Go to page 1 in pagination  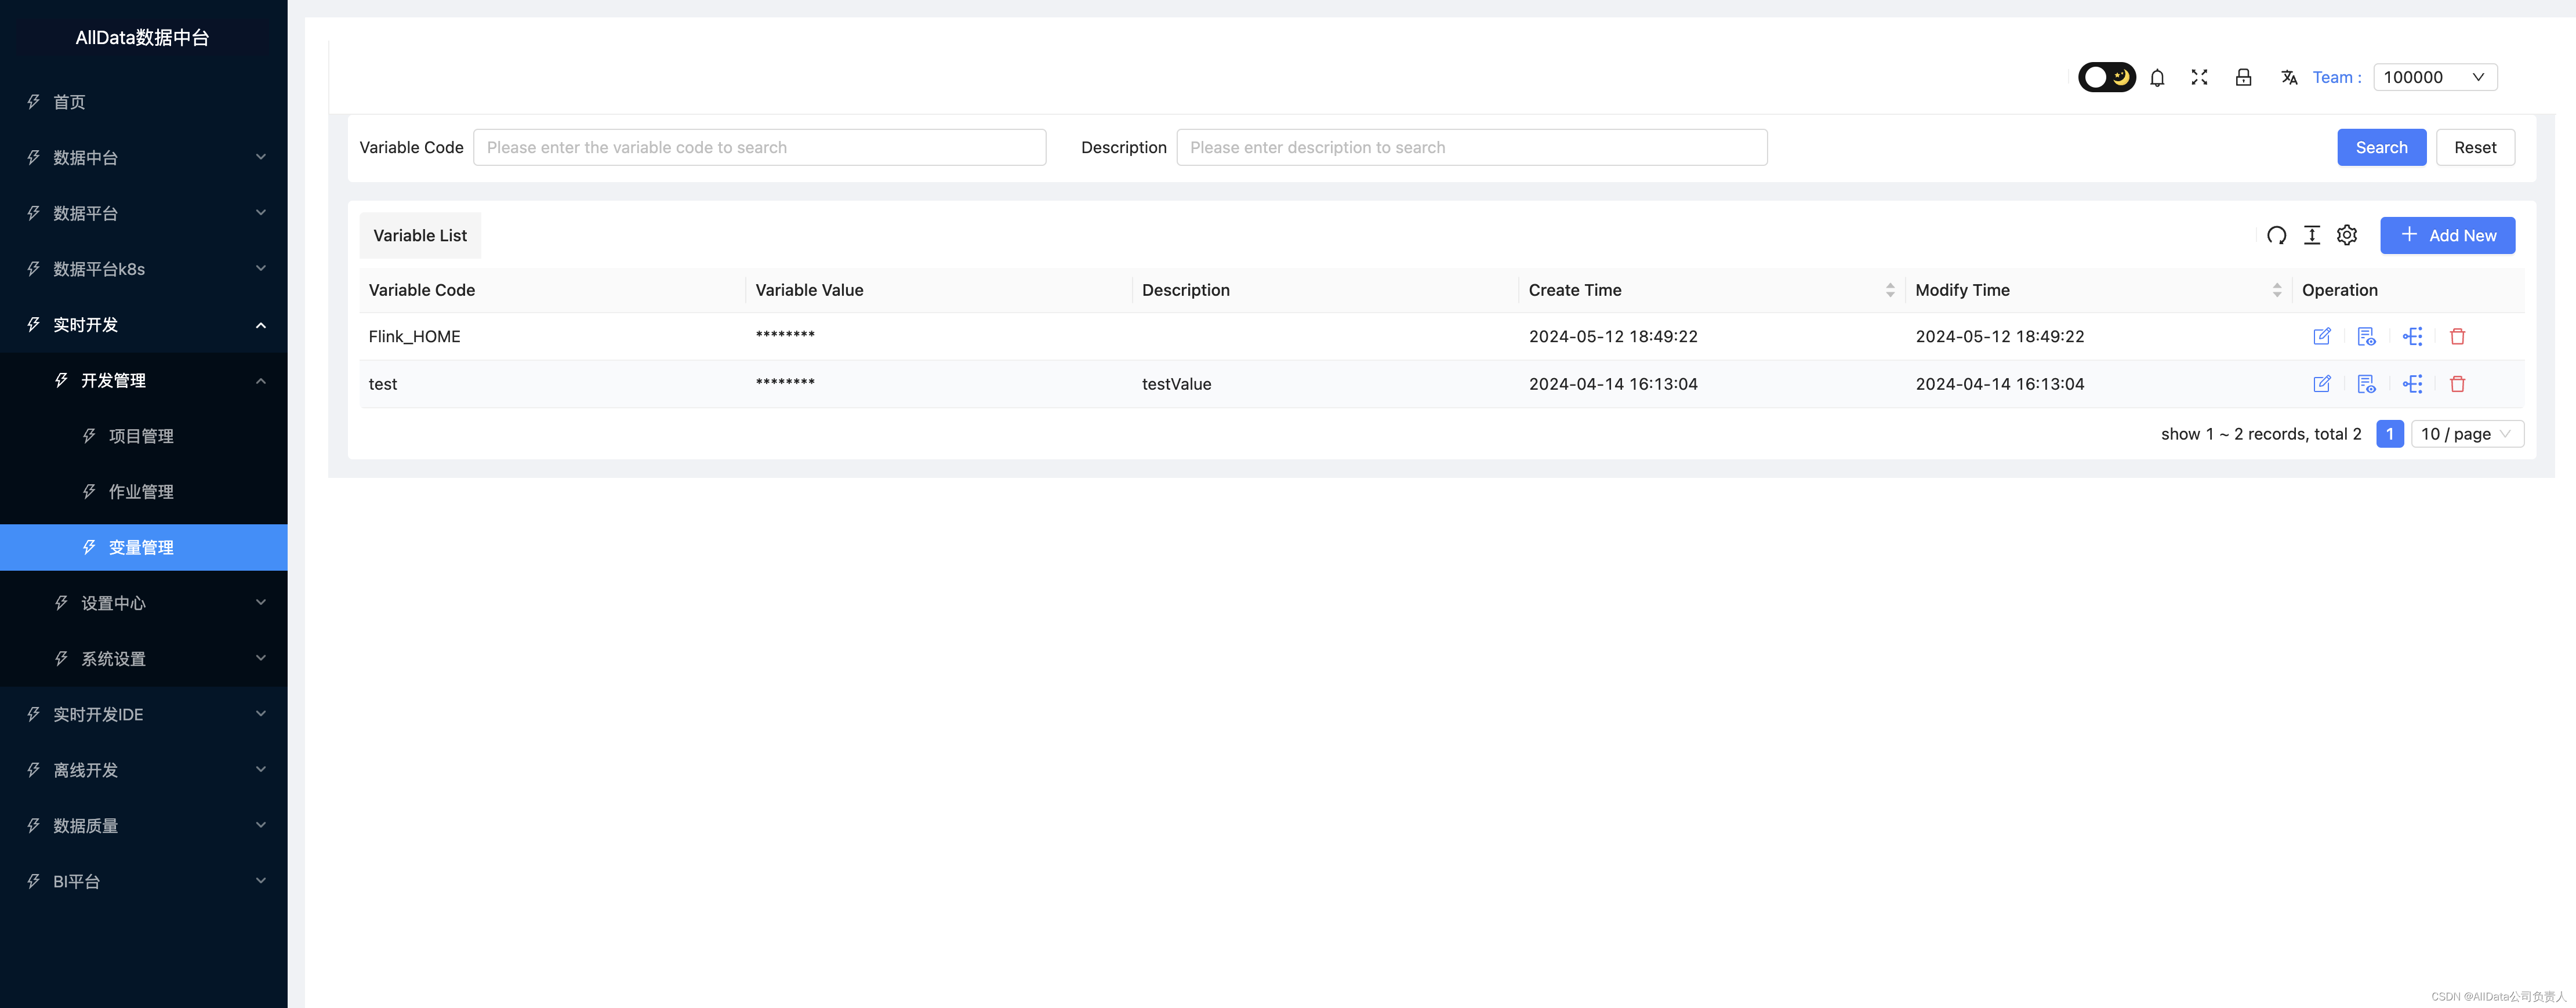coord(2389,434)
